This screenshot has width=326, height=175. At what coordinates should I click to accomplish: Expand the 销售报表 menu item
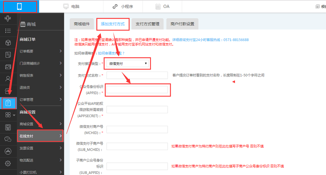pyautogui.click(x=41, y=75)
